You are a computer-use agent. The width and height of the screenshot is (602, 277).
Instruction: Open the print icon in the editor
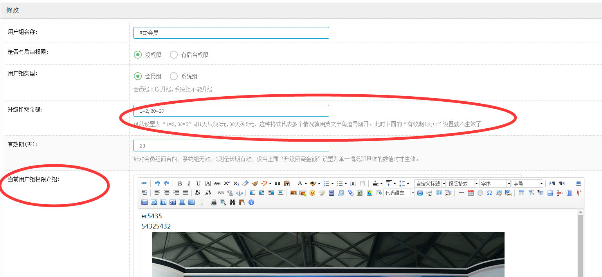pos(213,202)
